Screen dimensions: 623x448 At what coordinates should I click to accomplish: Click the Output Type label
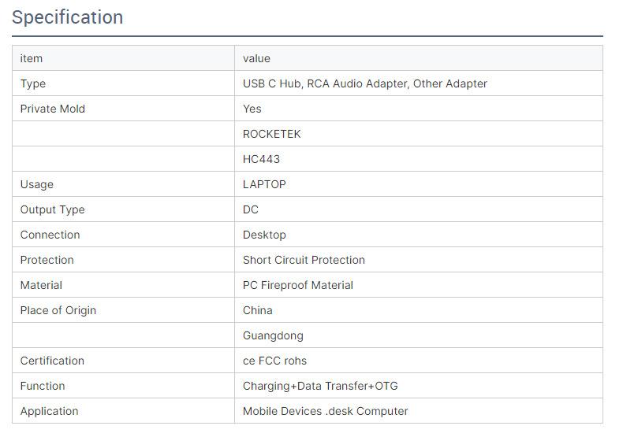52,209
